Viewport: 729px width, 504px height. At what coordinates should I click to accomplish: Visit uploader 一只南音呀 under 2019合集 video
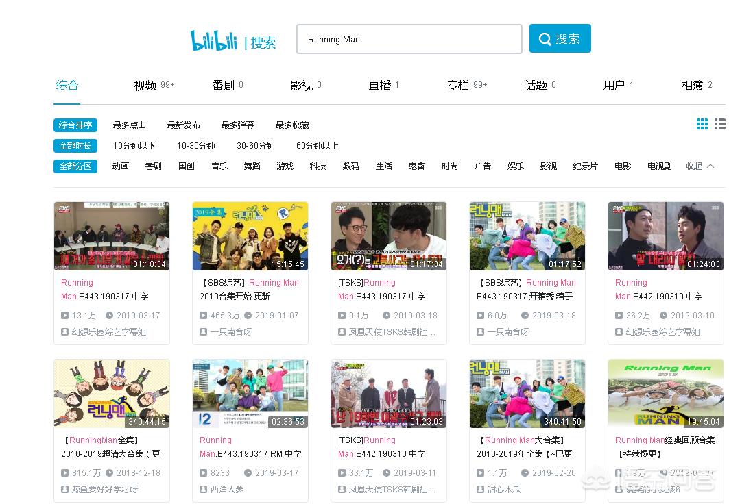[x=231, y=332]
